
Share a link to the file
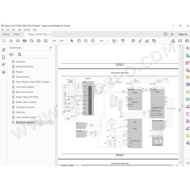tap(173, 41)
